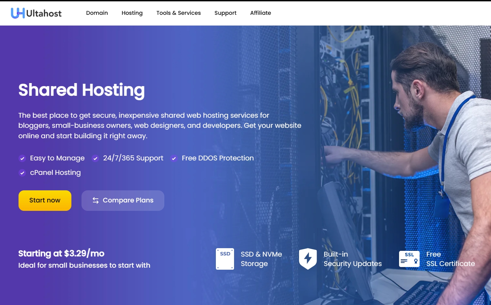Image resolution: width=491 pixels, height=305 pixels.
Task: Expand the Hosting menu
Action: pyautogui.click(x=132, y=13)
